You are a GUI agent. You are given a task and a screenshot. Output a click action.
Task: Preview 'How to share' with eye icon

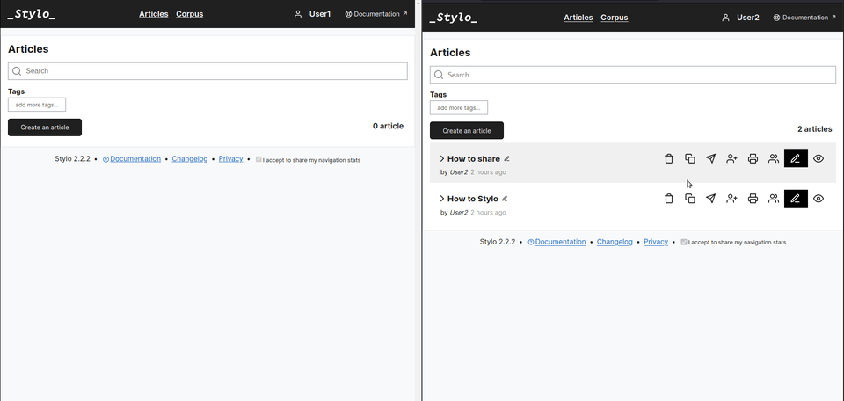(x=819, y=159)
